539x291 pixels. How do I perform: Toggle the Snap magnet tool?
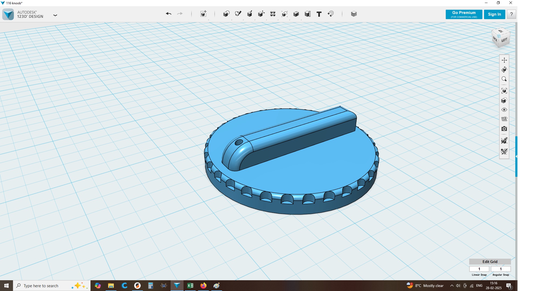(331, 14)
